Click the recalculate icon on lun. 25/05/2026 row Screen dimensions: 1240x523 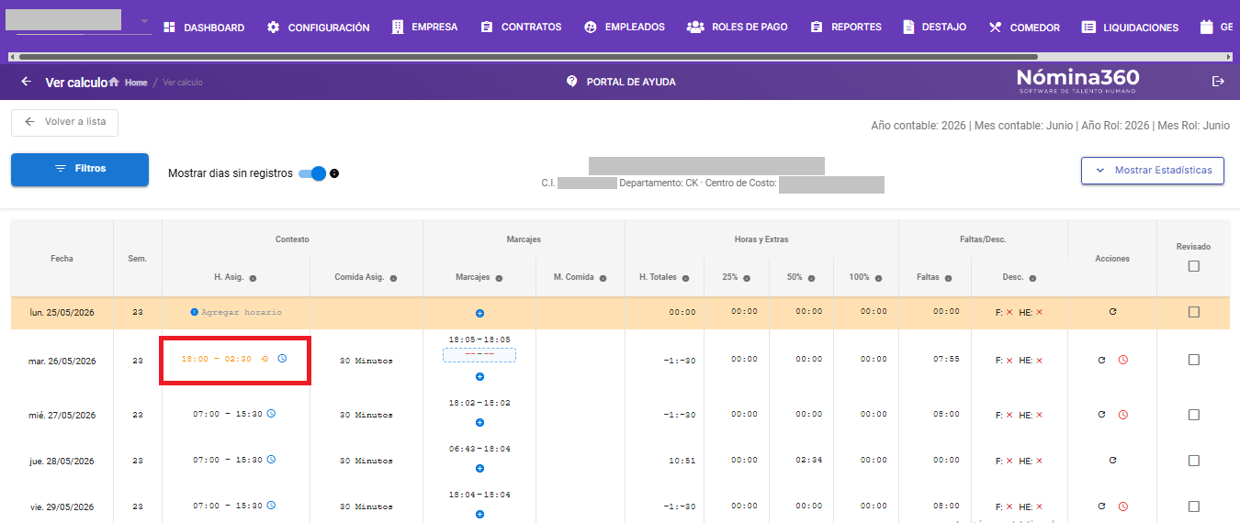click(1112, 312)
